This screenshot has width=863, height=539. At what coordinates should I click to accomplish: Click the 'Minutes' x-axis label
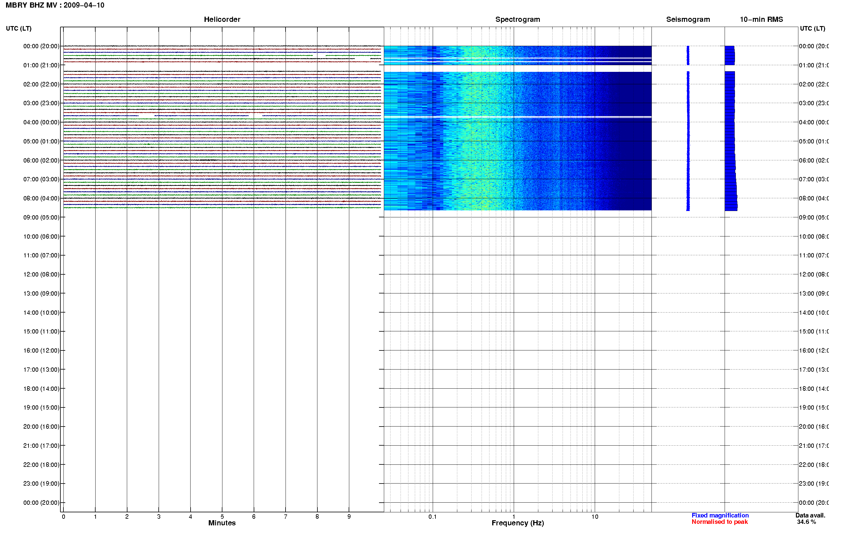(x=222, y=523)
